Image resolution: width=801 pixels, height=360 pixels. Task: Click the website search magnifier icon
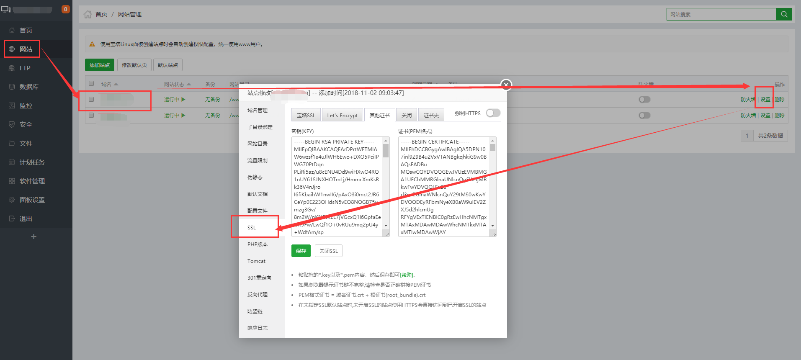(784, 14)
